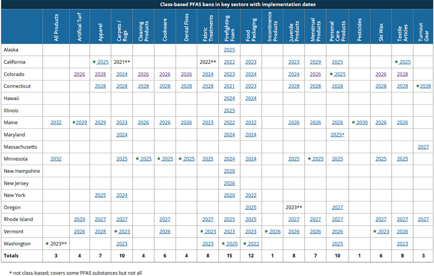Screen dimensions: 434x276
Task: Click the green star in Connecticut's Turnout Gear cell
Action: (x=417, y=86)
